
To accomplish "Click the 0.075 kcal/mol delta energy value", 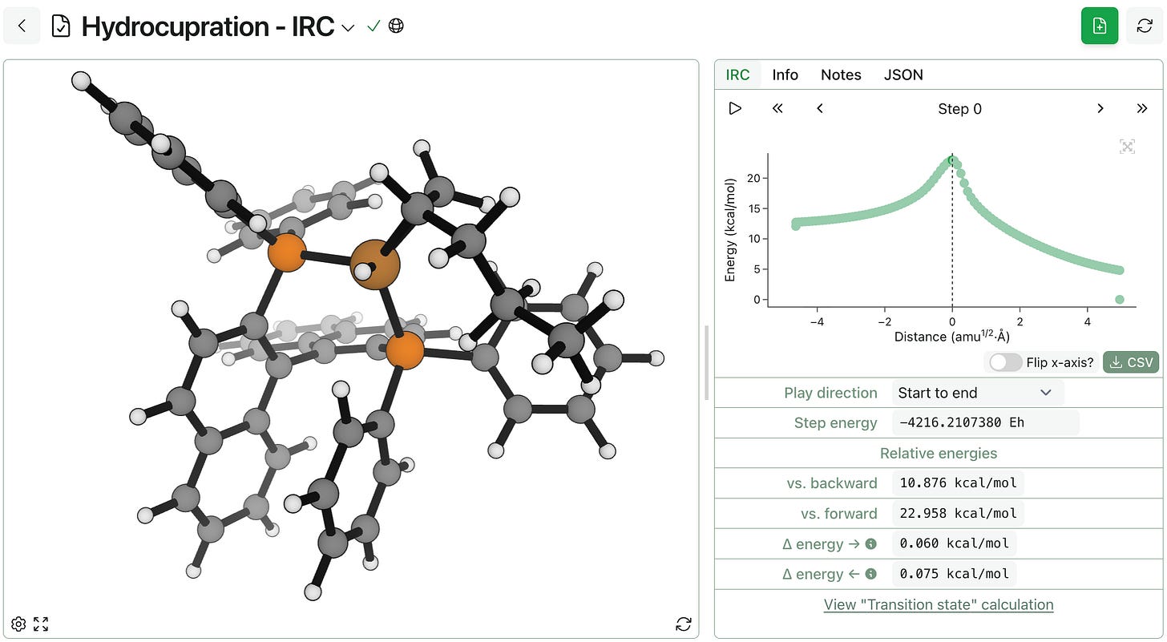I will [955, 575].
